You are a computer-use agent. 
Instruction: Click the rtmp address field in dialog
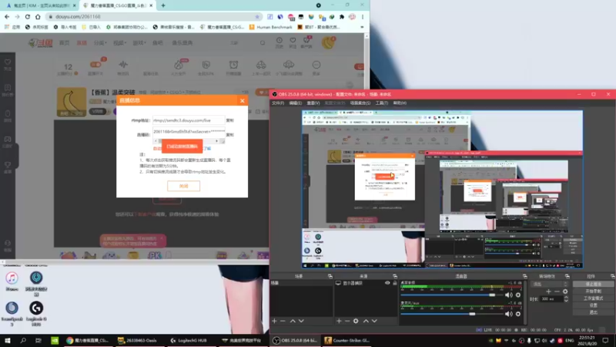point(189,120)
